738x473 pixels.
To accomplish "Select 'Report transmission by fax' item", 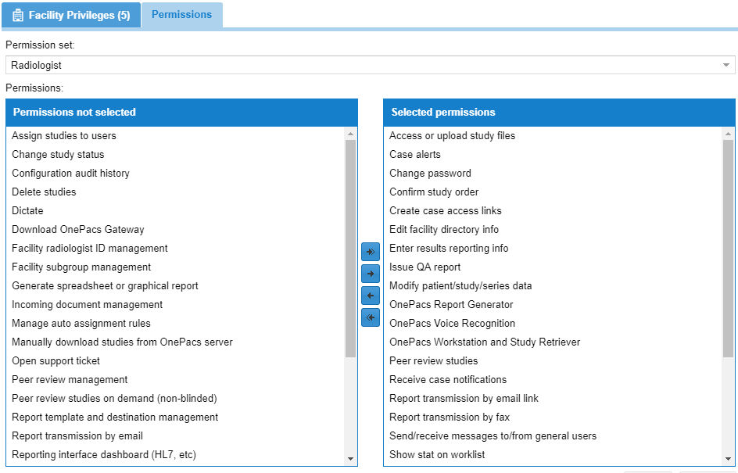I will (450, 417).
